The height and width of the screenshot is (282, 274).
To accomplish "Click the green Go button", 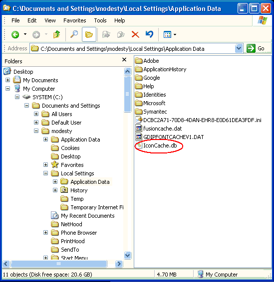I will (256, 48).
